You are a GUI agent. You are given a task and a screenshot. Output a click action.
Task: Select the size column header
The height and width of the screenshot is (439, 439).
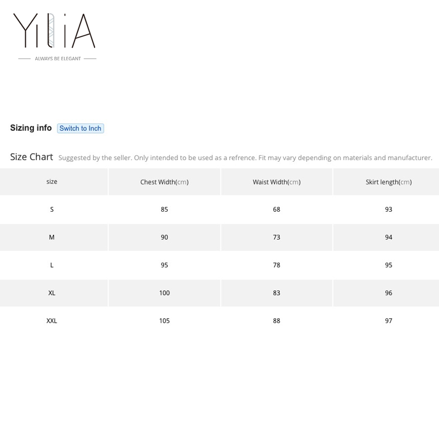(52, 182)
